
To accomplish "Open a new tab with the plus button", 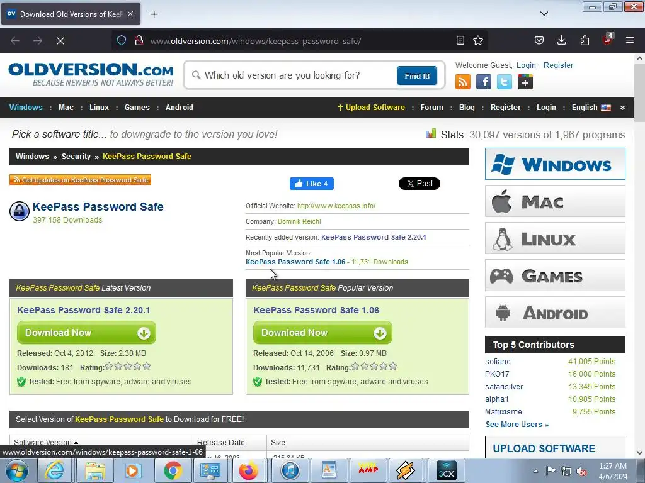I will click(x=154, y=14).
